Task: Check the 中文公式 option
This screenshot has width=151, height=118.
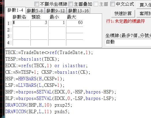Action: [x=112, y=4]
